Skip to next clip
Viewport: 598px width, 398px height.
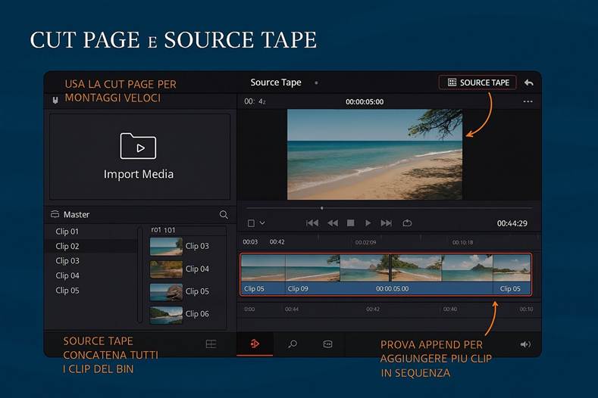386,223
